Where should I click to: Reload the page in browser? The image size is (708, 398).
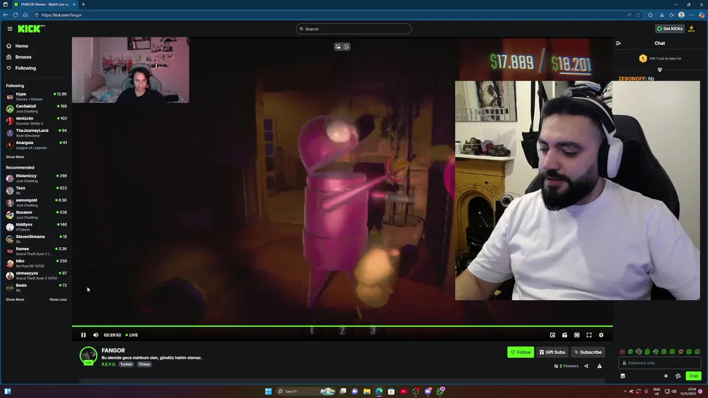[x=15, y=15]
